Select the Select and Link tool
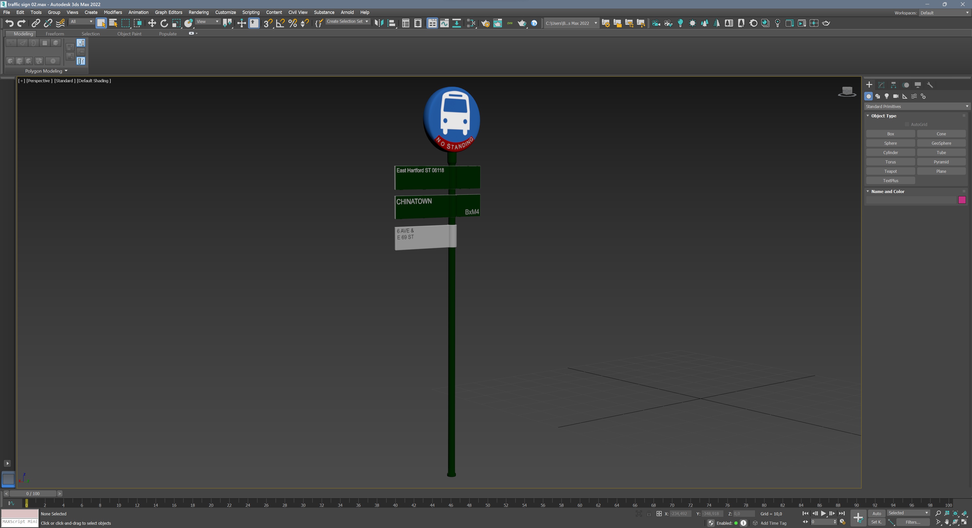Image resolution: width=972 pixels, height=528 pixels. coord(35,23)
